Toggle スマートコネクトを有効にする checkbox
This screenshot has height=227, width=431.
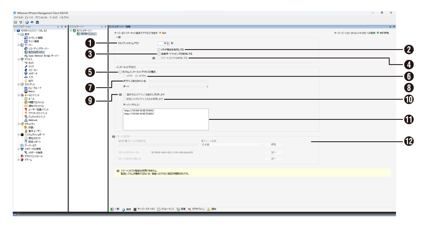coord(159,58)
